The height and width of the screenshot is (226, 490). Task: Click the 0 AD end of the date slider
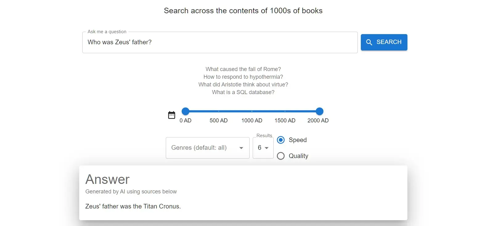click(185, 111)
